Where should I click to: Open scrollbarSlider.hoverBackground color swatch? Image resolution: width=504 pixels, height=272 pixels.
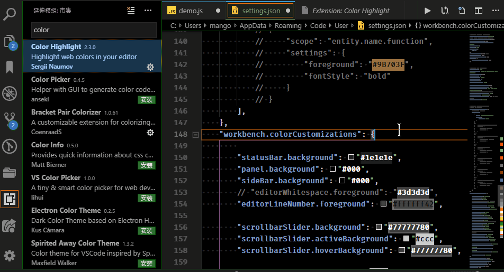(402, 250)
